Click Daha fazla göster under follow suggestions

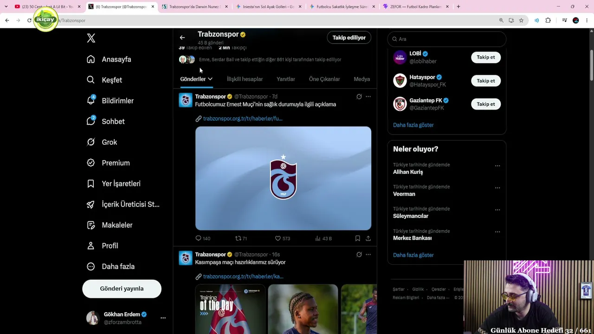tap(413, 125)
